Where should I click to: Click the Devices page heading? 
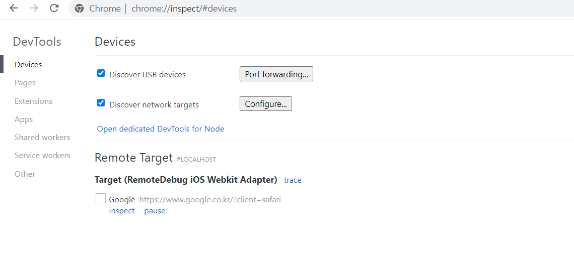click(115, 42)
